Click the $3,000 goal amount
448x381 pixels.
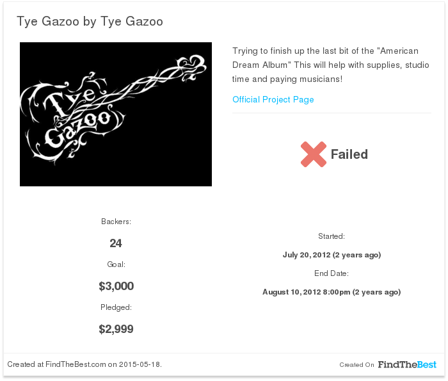coord(116,286)
